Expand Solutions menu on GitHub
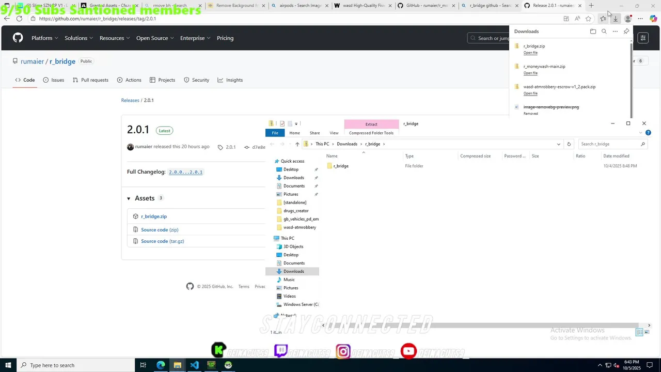Viewport: 661px width, 372px height. point(79,38)
